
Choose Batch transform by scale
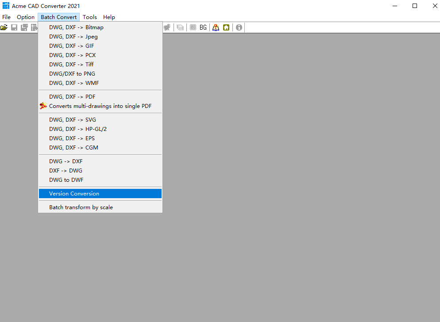point(100,207)
